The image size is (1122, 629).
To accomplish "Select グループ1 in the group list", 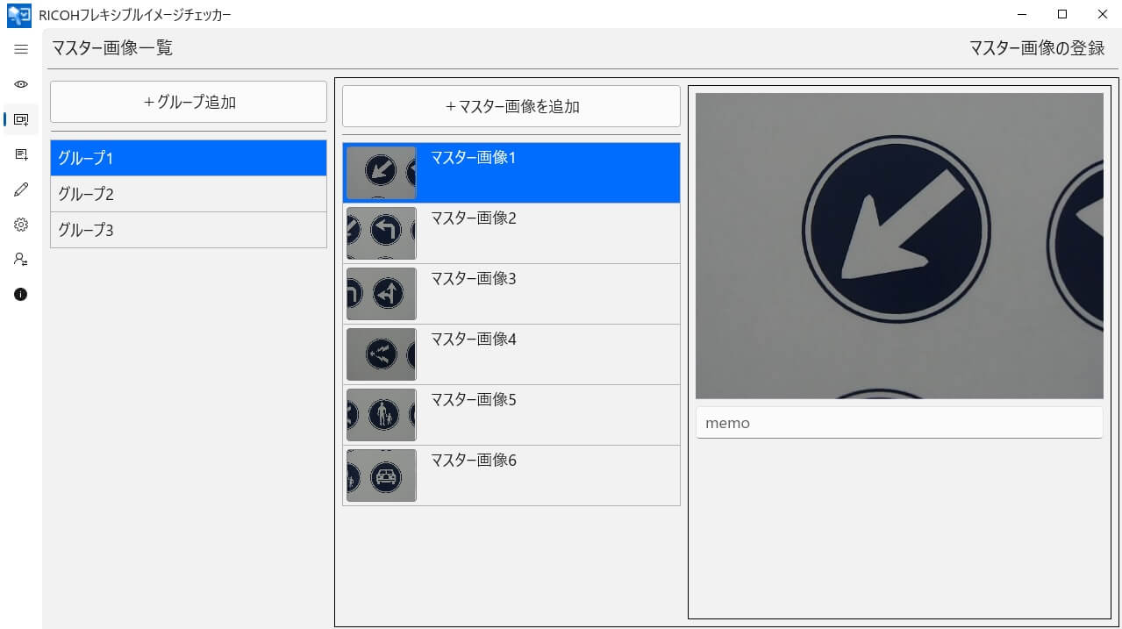I will pyautogui.click(x=189, y=158).
